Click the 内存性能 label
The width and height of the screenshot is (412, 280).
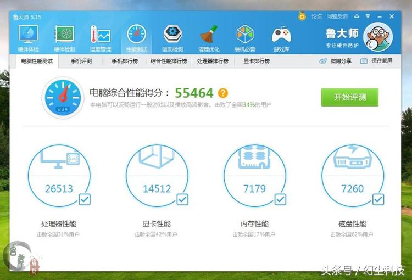click(x=254, y=224)
